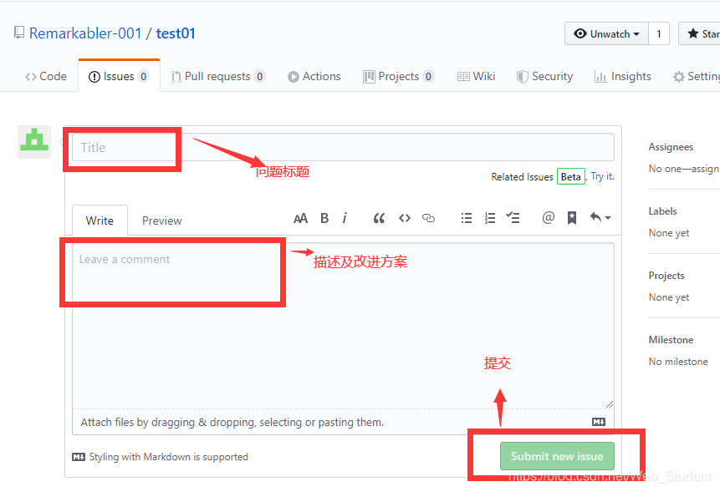Insert a task list
The width and height of the screenshot is (720, 492).
click(513, 217)
